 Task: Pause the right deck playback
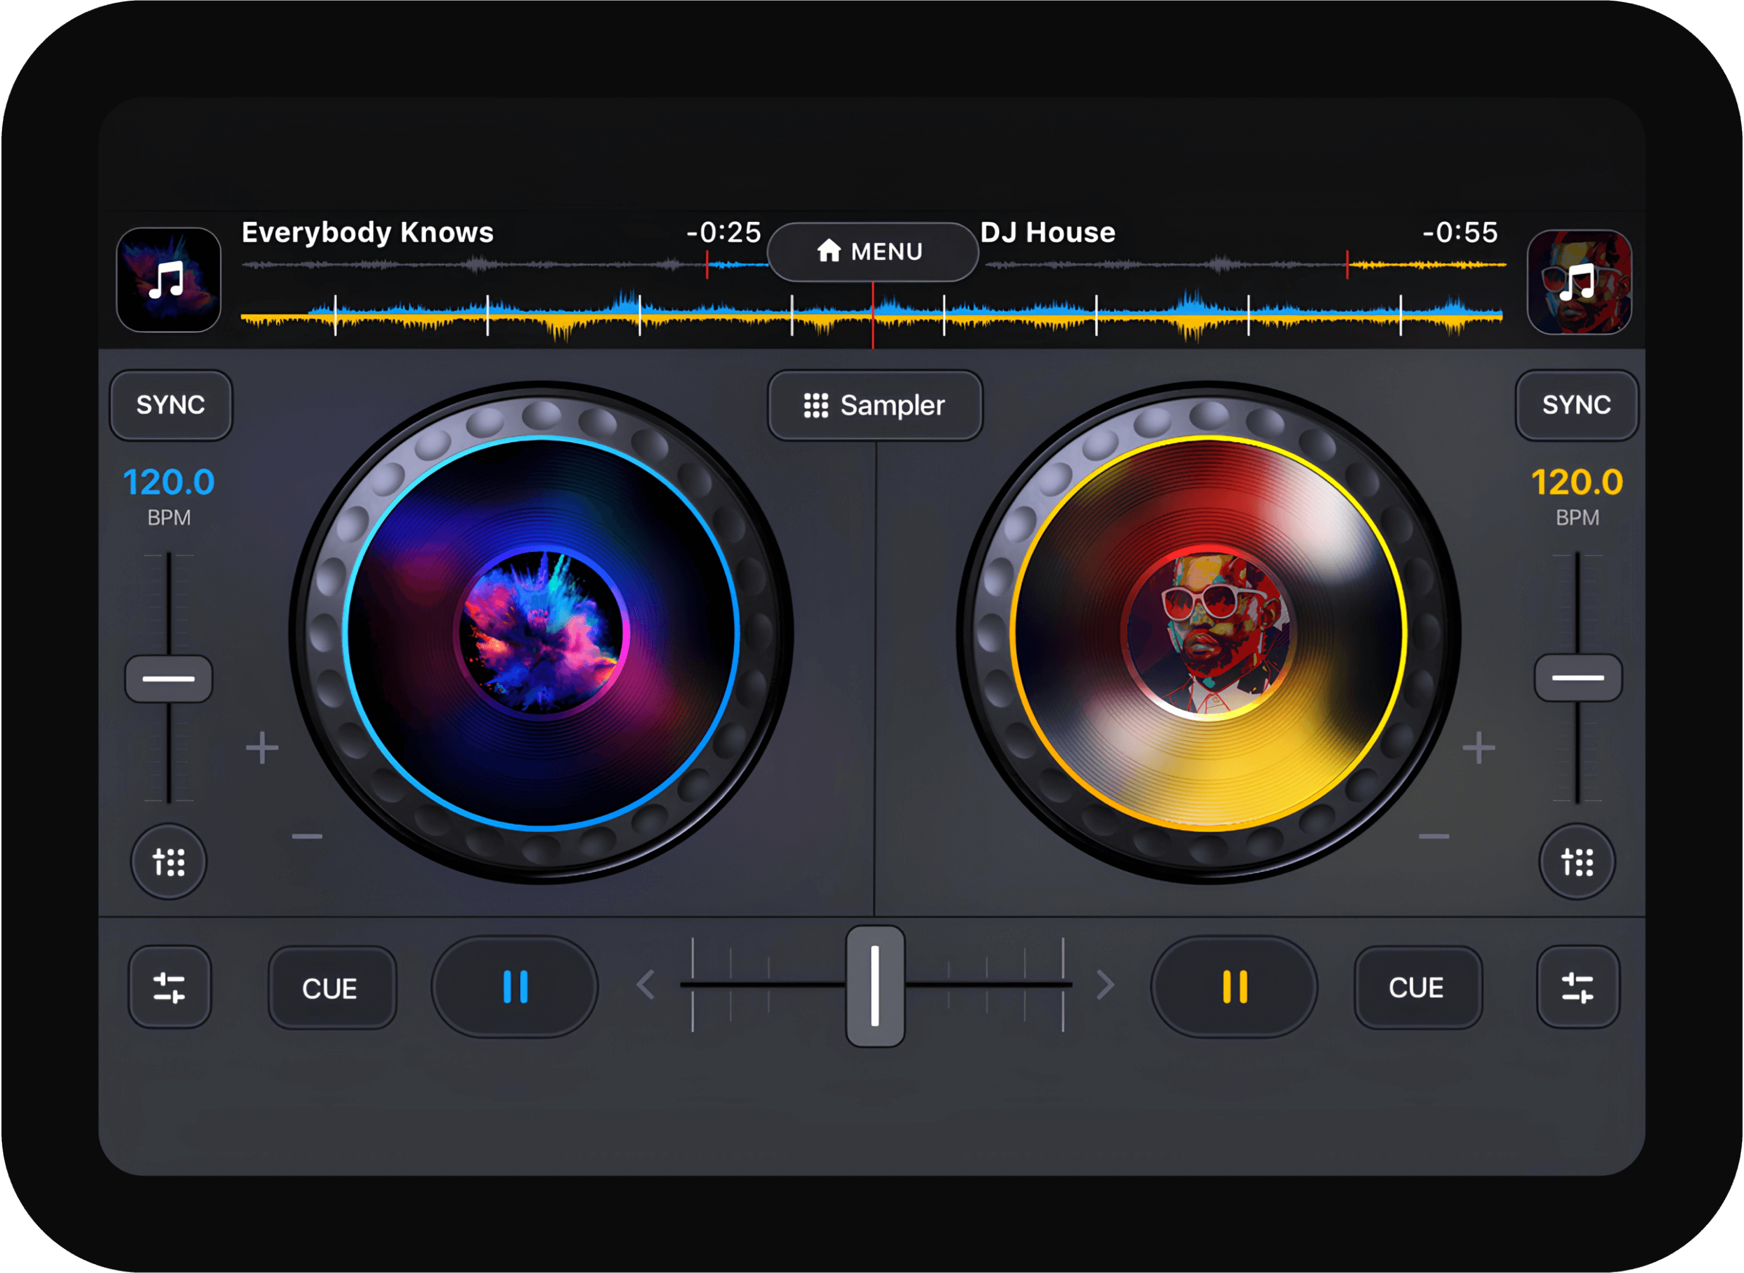[1234, 986]
